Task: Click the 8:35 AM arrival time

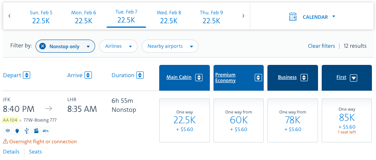Action: tap(82, 109)
